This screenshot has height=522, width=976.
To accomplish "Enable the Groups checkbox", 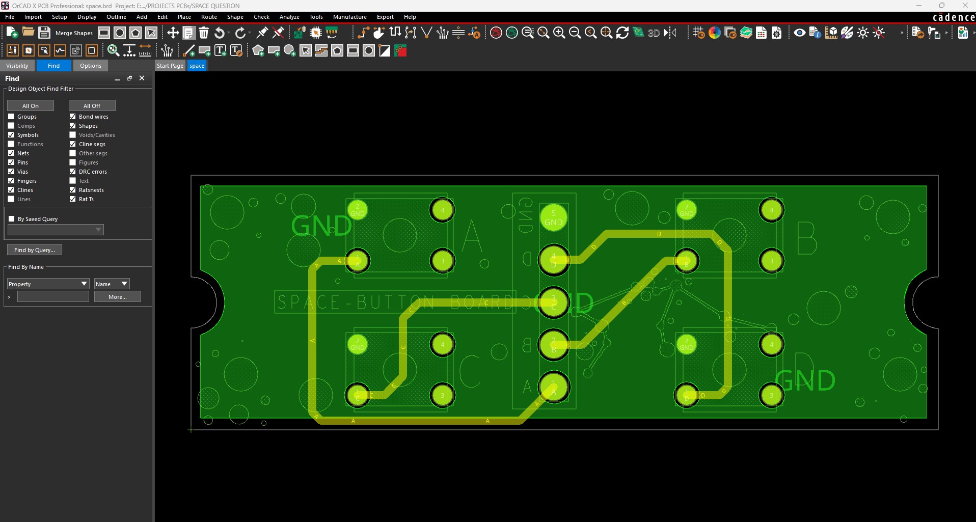I will 11,117.
